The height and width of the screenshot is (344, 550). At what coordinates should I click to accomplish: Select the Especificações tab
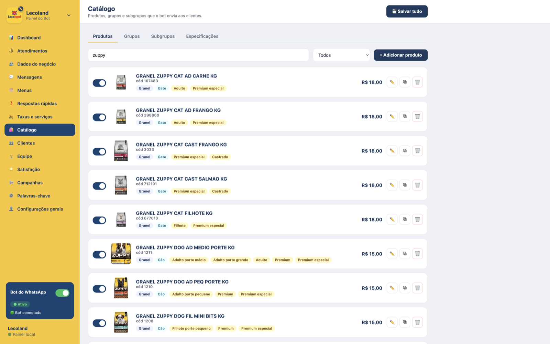click(202, 36)
